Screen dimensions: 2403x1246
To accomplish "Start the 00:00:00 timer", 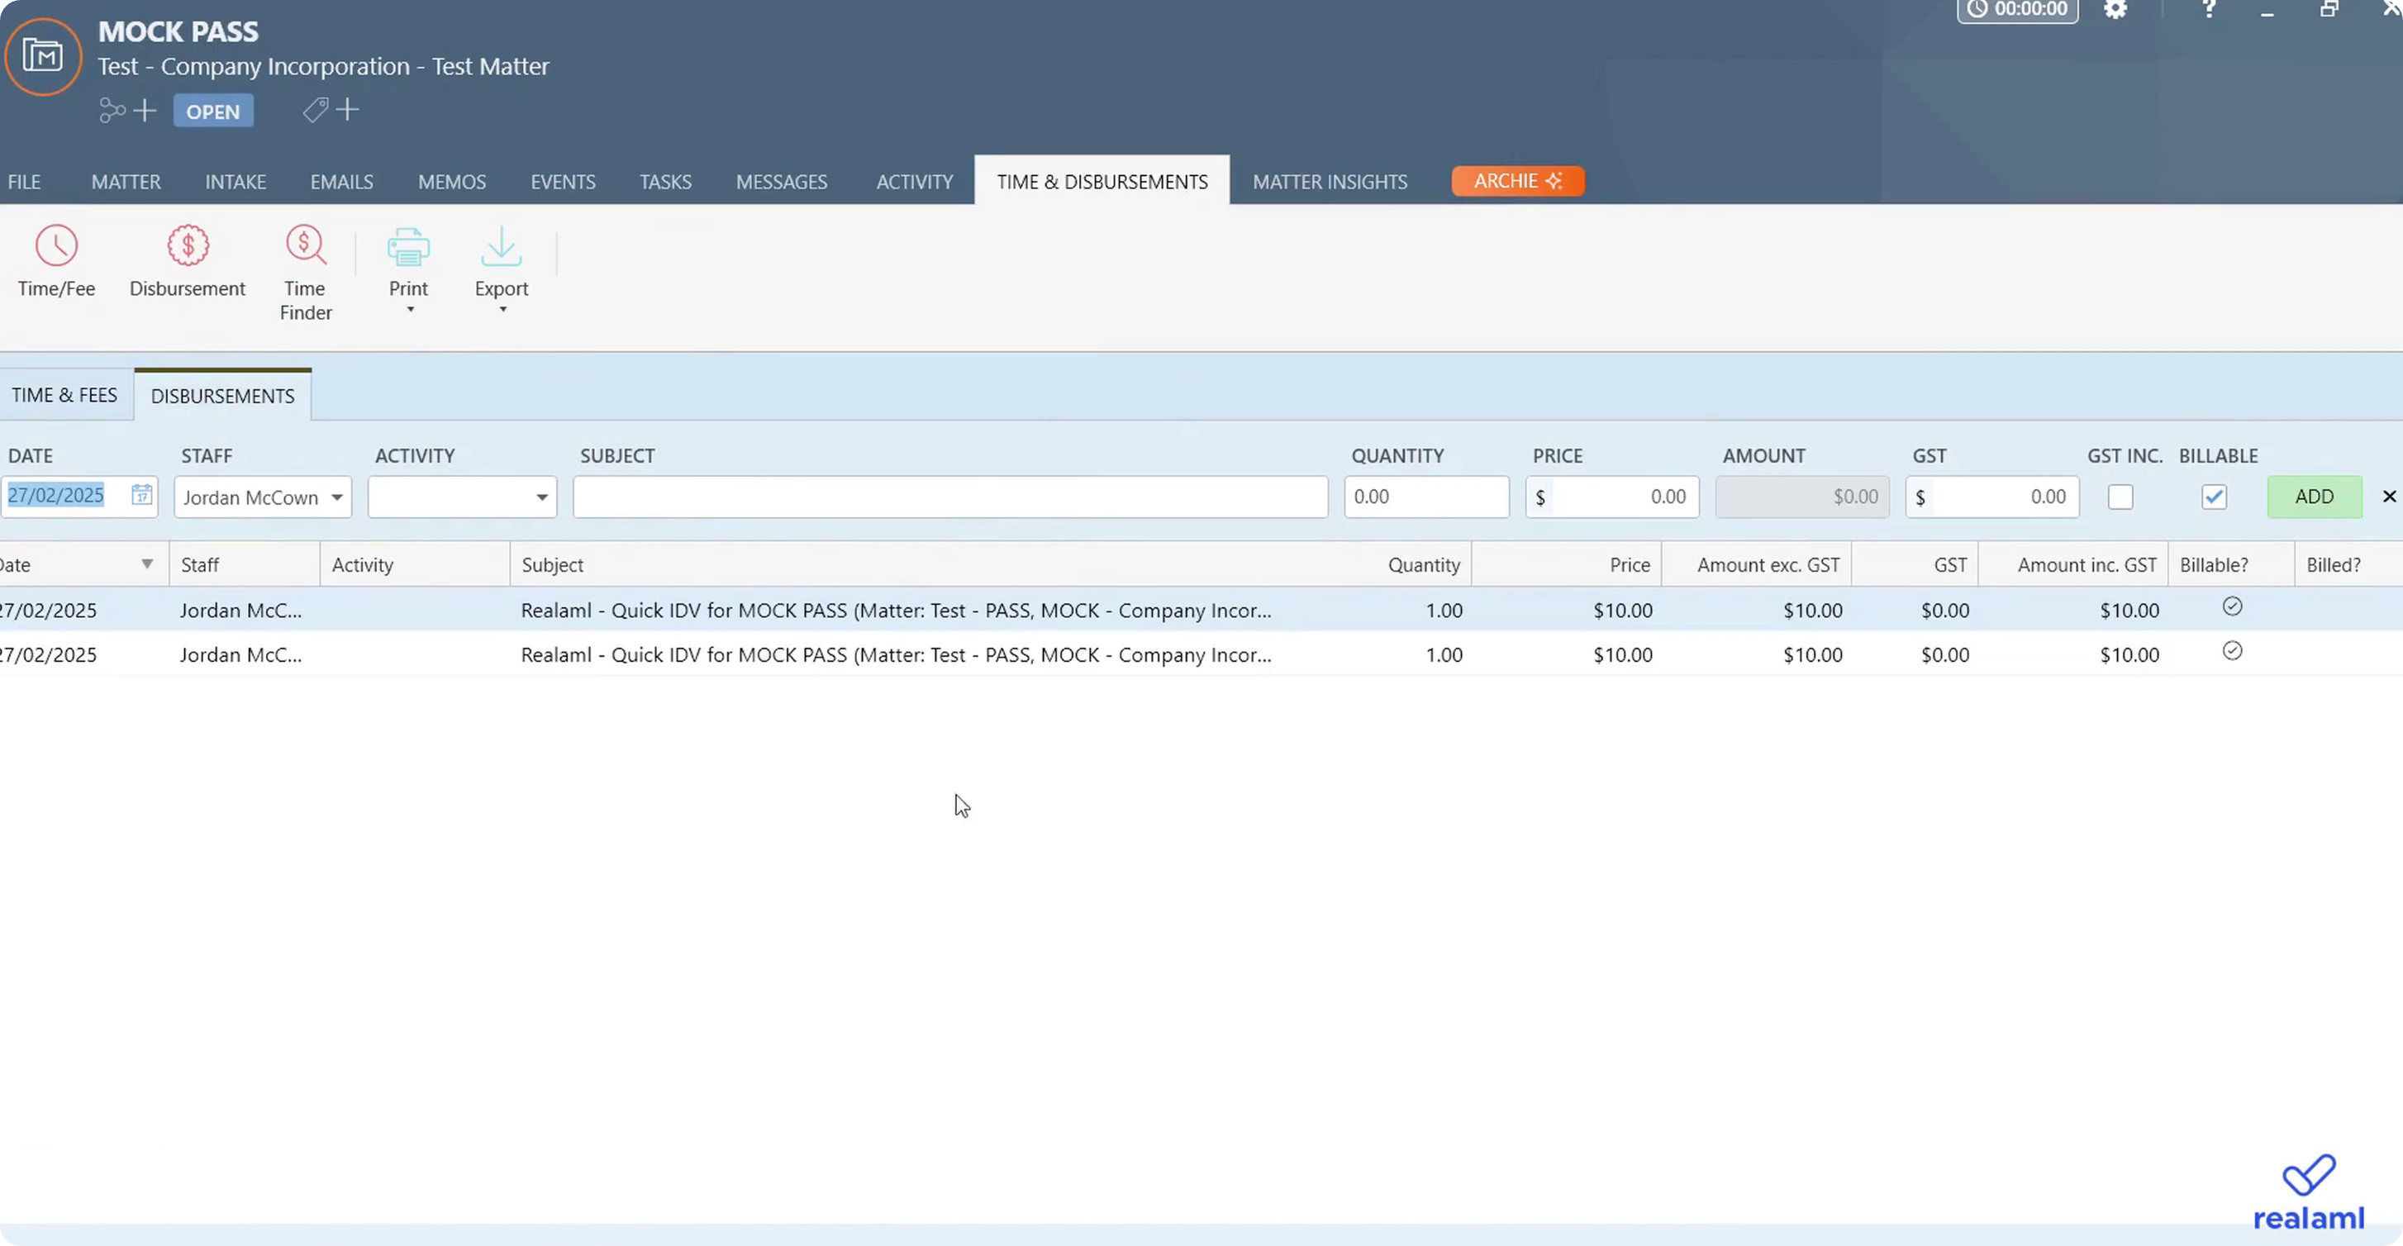I will [2017, 10].
